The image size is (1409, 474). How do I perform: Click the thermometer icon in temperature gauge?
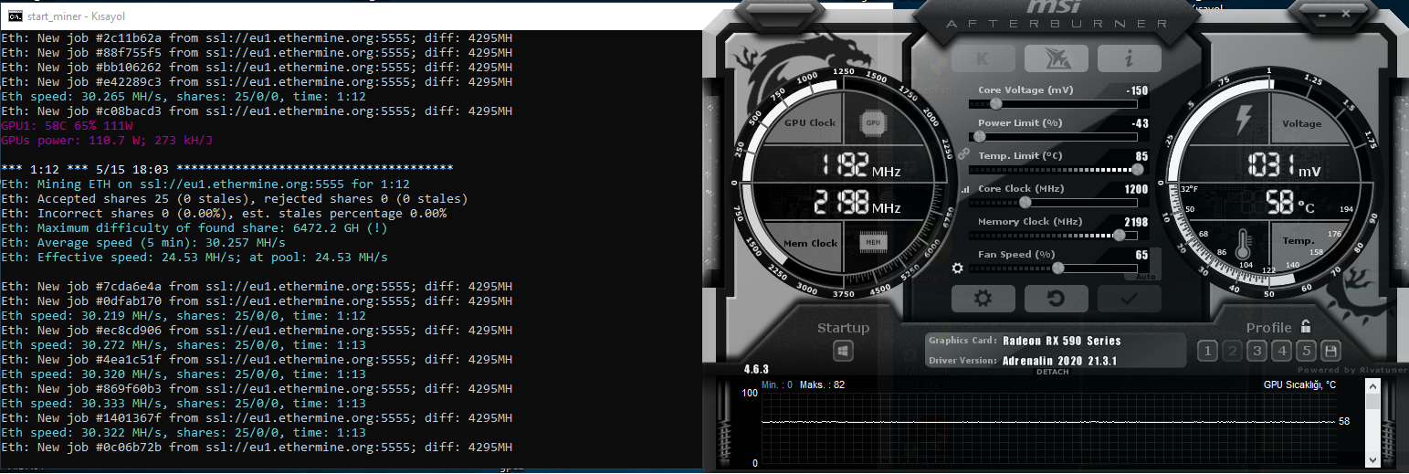click(1242, 246)
